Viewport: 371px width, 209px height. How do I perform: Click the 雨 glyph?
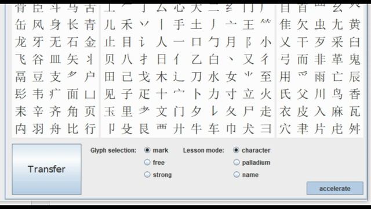point(320,77)
